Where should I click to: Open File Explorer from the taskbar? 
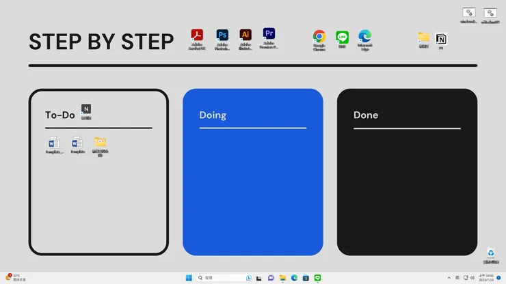click(282, 278)
